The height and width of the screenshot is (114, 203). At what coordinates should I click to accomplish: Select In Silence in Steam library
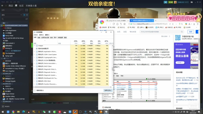click(8, 28)
